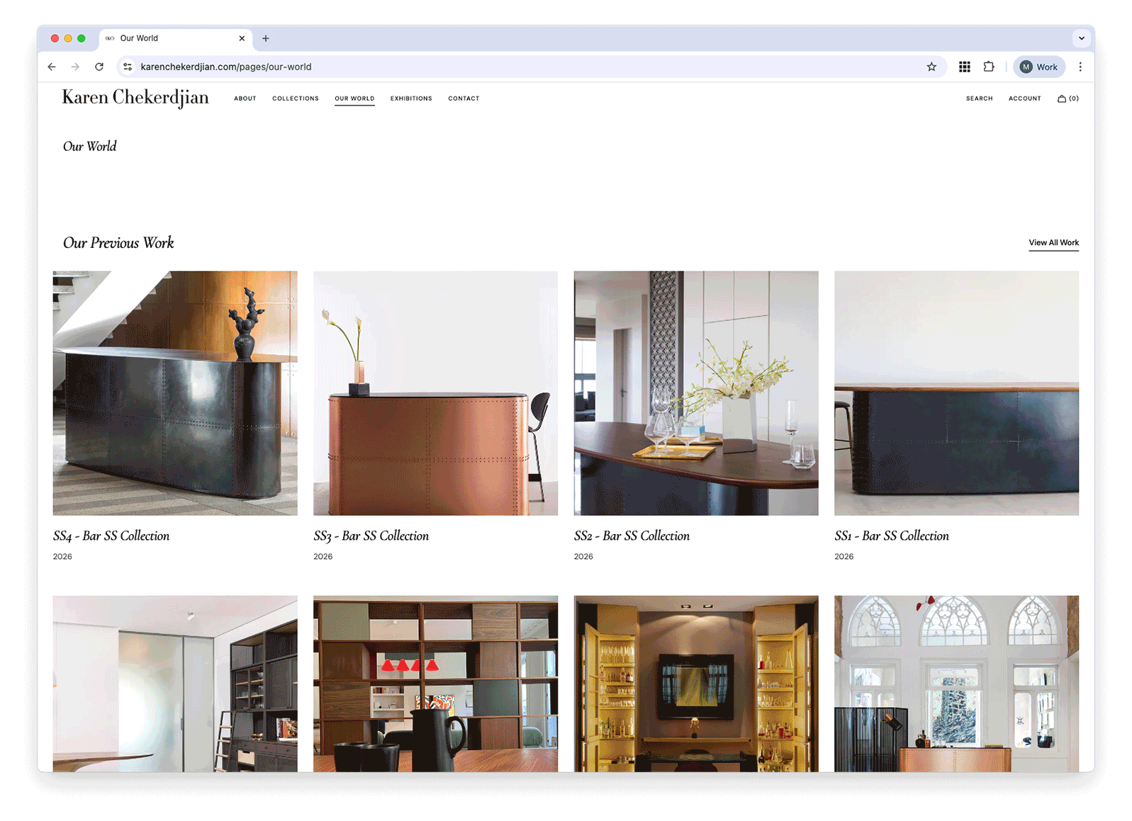
Task: Open the Exhibitions menu item
Action: tap(411, 98)
